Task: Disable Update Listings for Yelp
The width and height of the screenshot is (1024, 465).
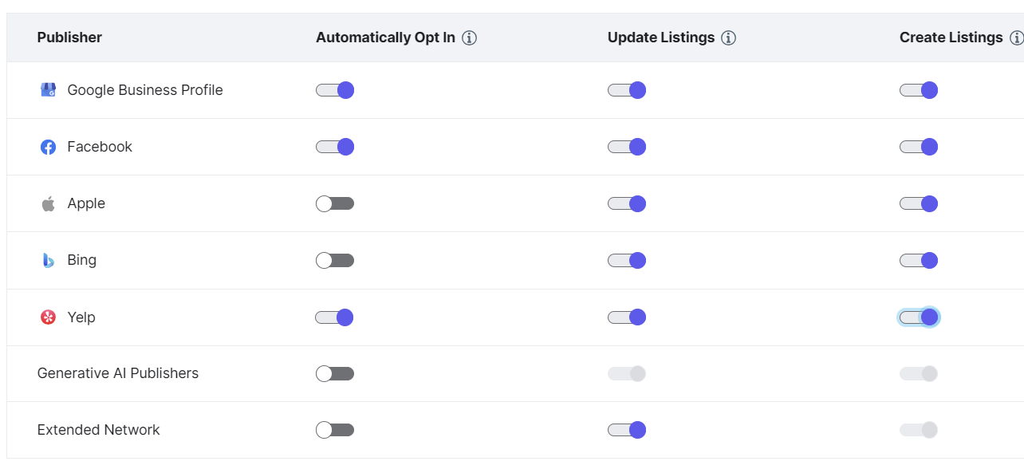Action: tap(626, 317)
